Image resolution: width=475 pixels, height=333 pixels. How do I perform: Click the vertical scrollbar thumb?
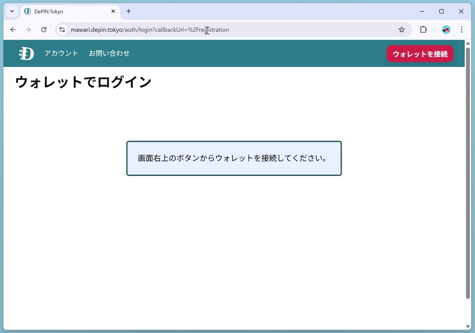tap(468, 172)
